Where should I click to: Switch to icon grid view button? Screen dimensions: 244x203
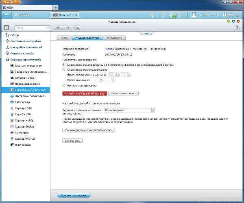coord(77,28)
